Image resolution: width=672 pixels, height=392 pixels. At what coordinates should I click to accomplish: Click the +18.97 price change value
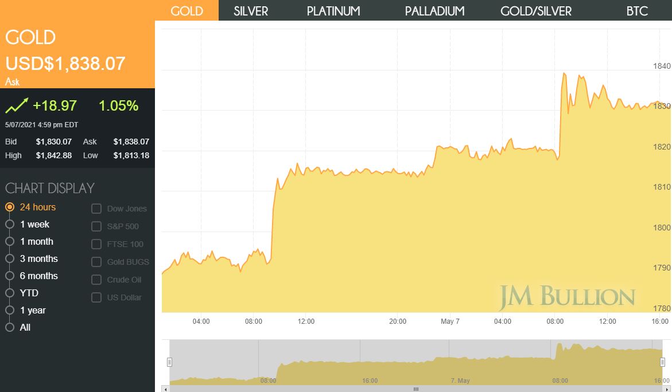[x=55, y=105]
